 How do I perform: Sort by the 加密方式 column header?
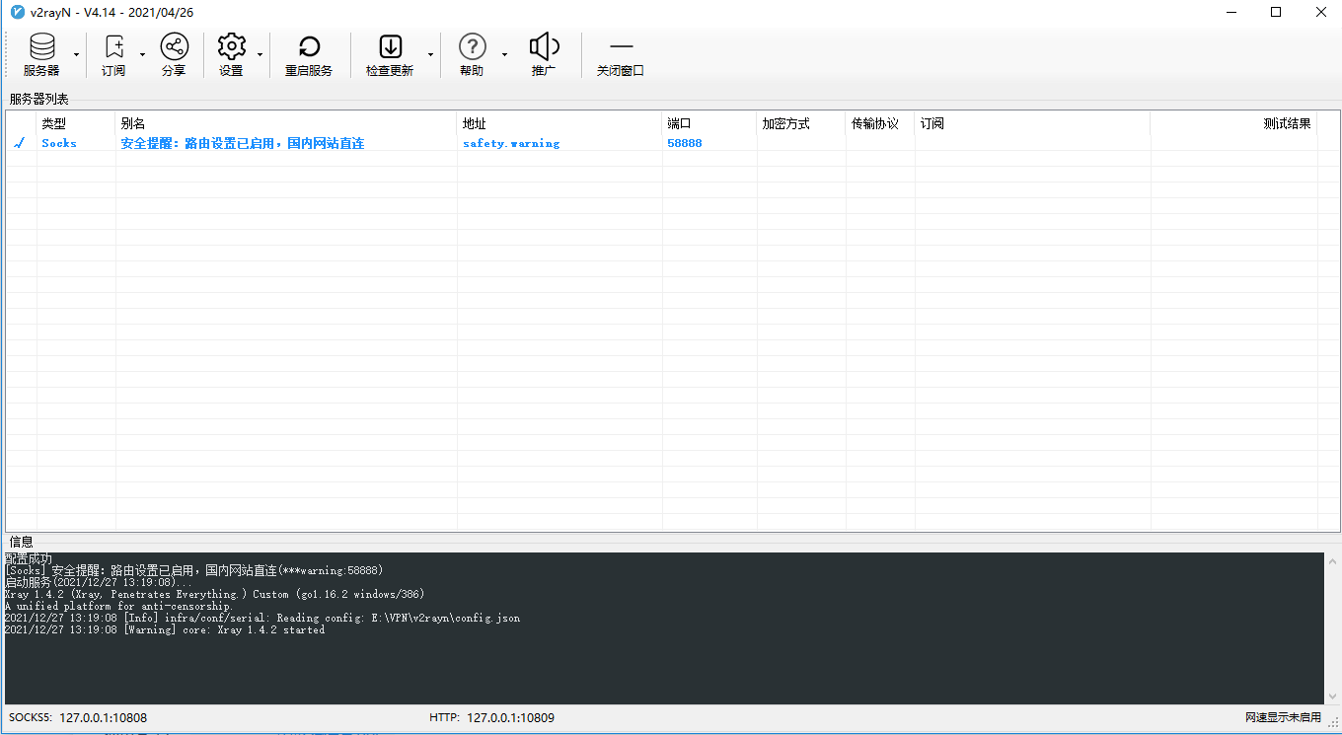pos(801,123)
